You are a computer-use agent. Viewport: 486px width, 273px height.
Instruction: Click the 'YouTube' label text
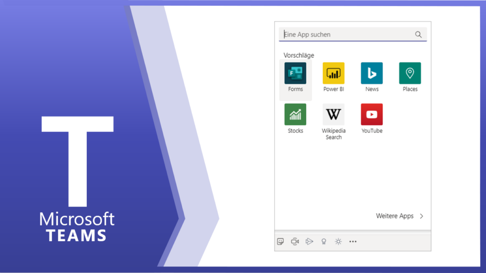(372, 131)
